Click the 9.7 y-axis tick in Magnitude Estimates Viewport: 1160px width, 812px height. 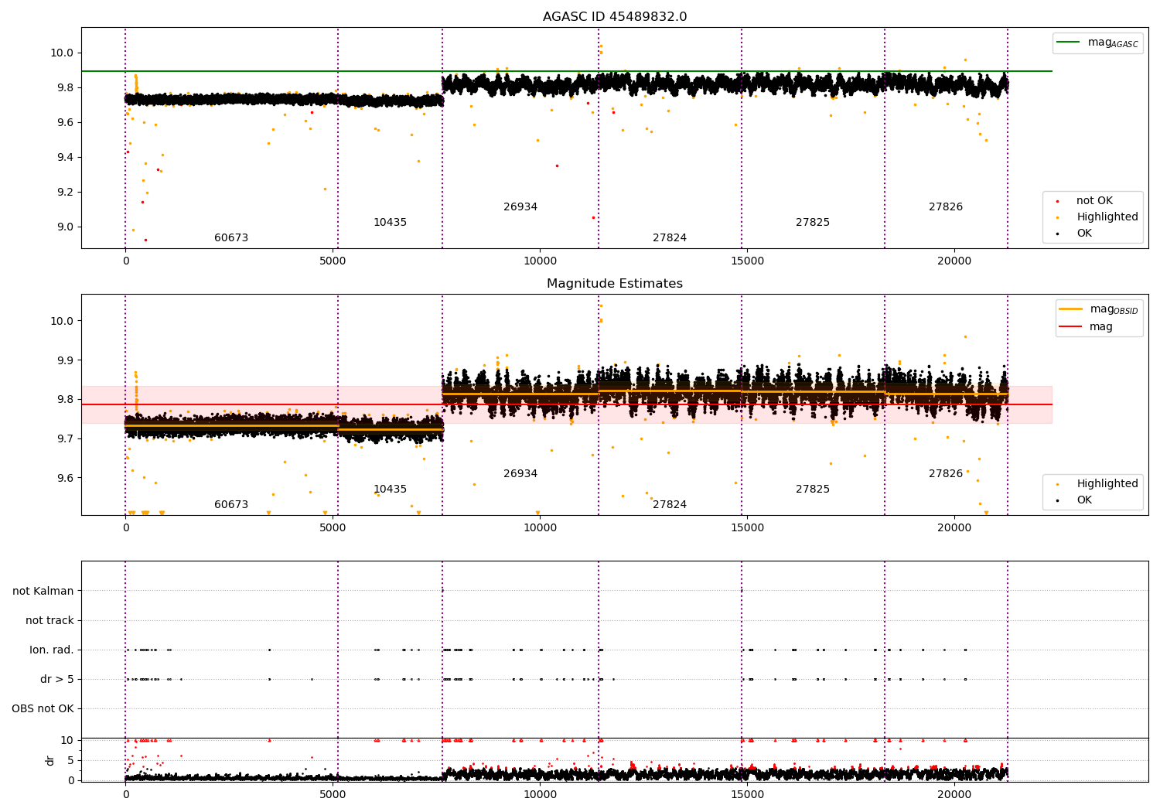point(65,439)
